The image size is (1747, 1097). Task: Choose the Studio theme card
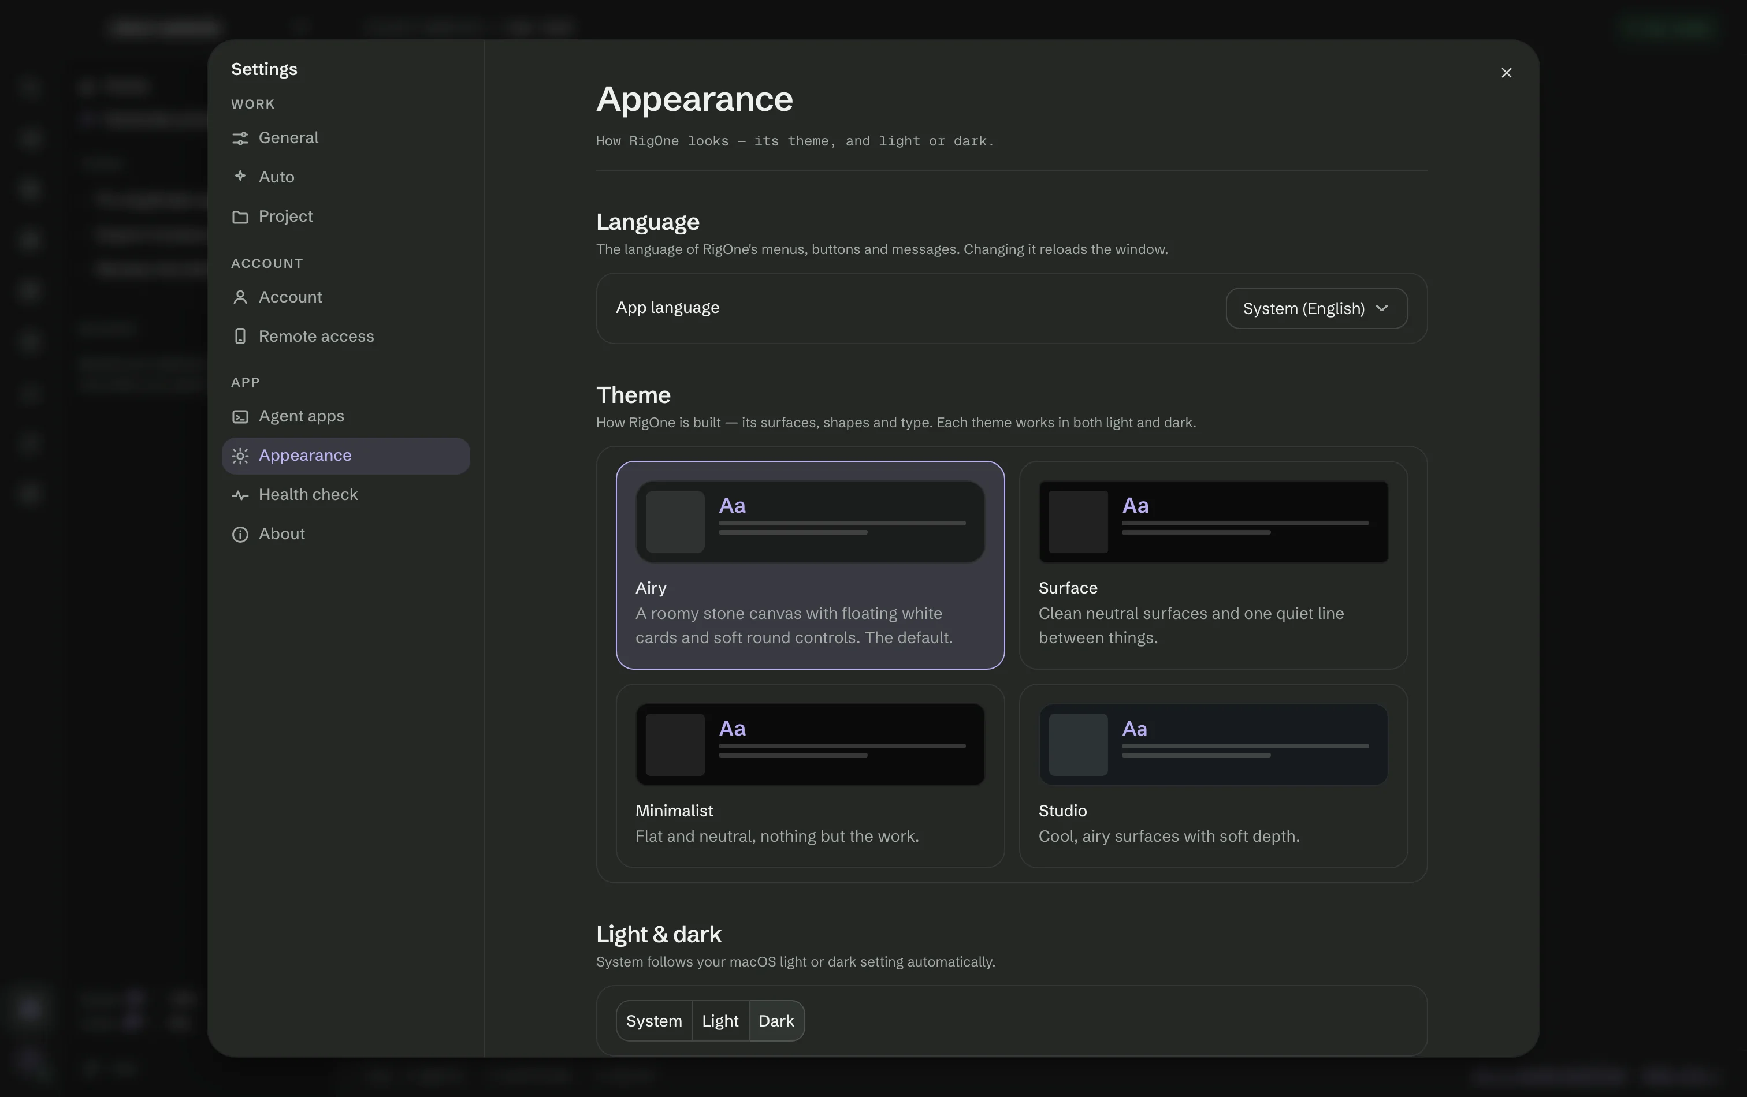(x=1213, y=776)
